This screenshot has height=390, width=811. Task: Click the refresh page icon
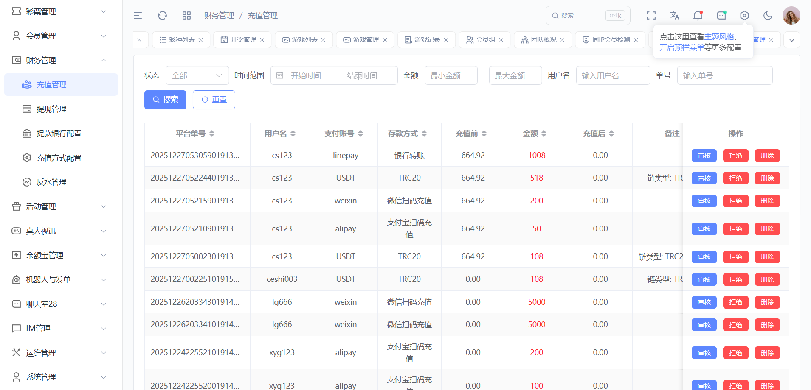[x=162, y=16]
